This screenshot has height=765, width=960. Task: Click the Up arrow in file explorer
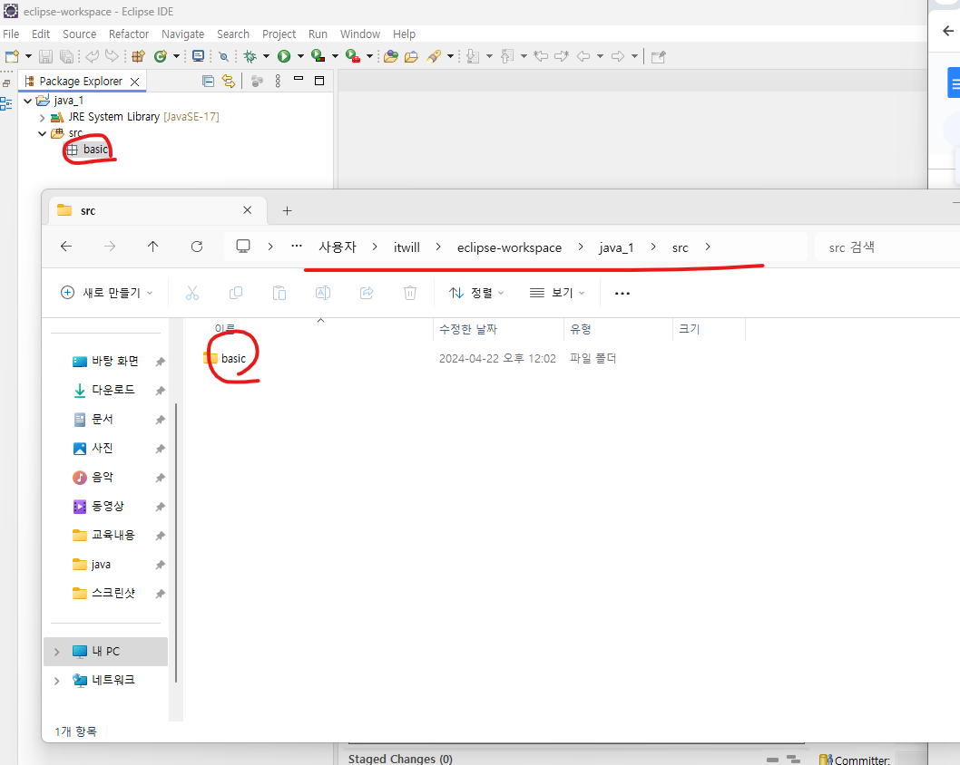pyautogui.click(x=153, y=247)
